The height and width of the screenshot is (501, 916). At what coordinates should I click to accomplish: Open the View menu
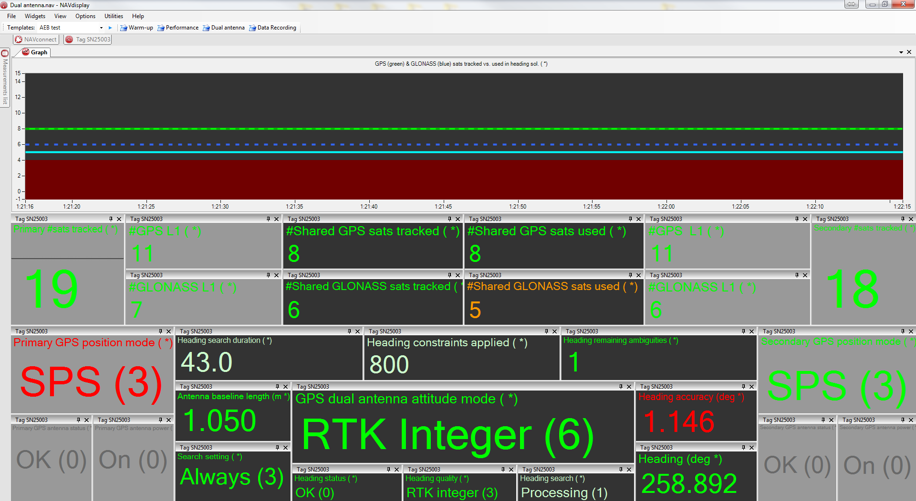(60, 16)
